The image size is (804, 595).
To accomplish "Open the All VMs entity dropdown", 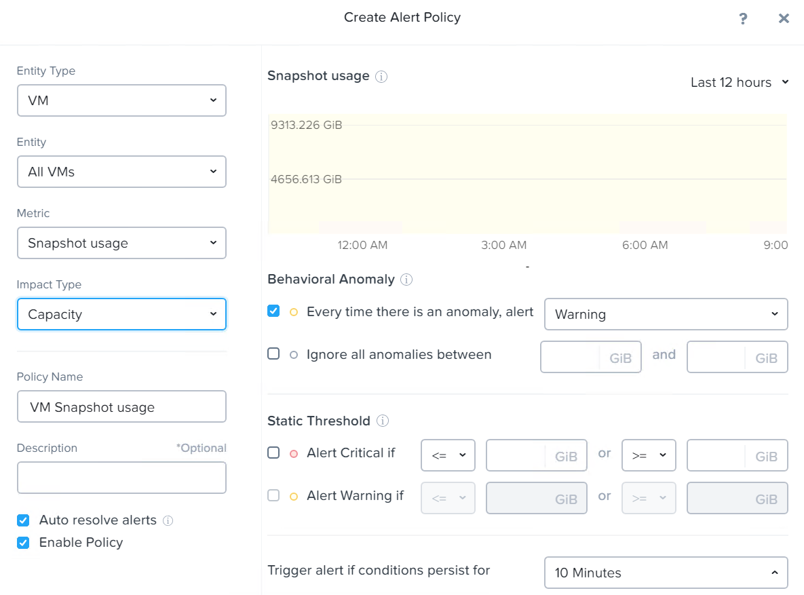I will [x=121, y=172].
